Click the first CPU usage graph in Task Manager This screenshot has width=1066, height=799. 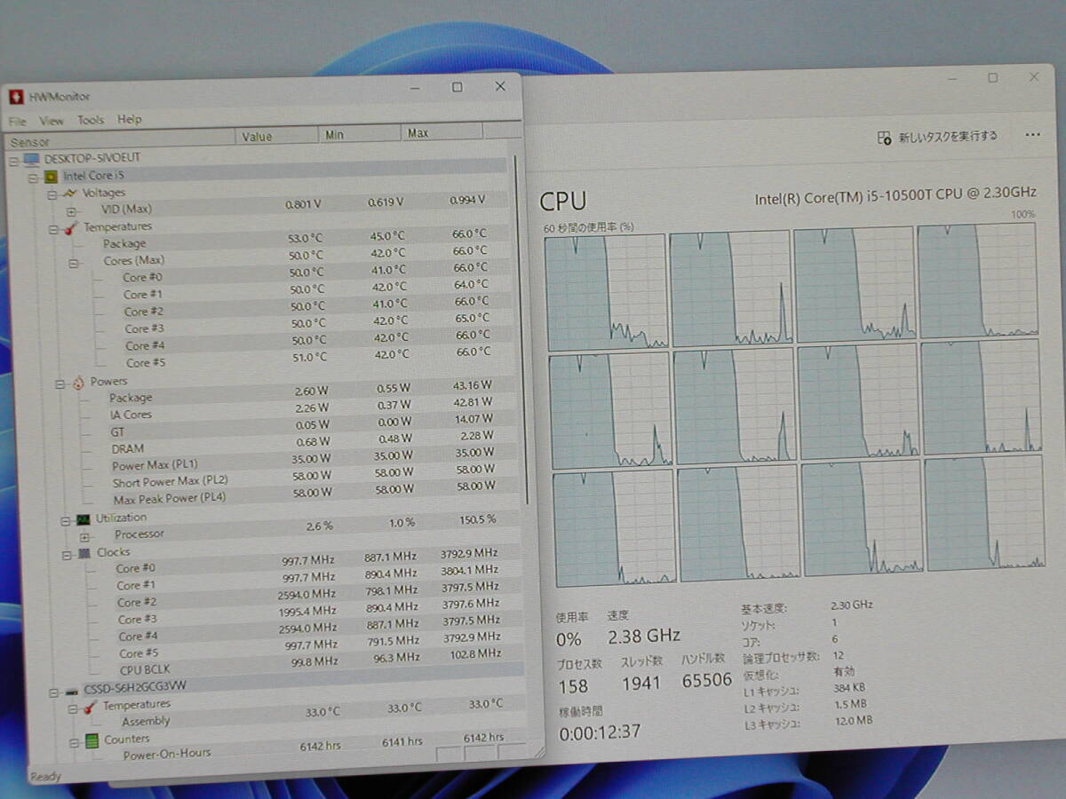coord(606,293)
